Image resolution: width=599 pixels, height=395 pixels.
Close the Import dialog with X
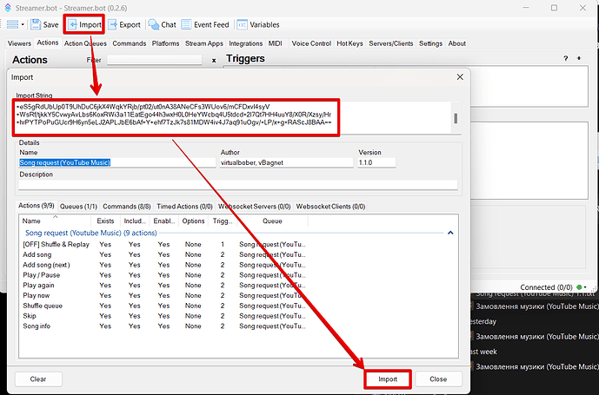[460, 77]
